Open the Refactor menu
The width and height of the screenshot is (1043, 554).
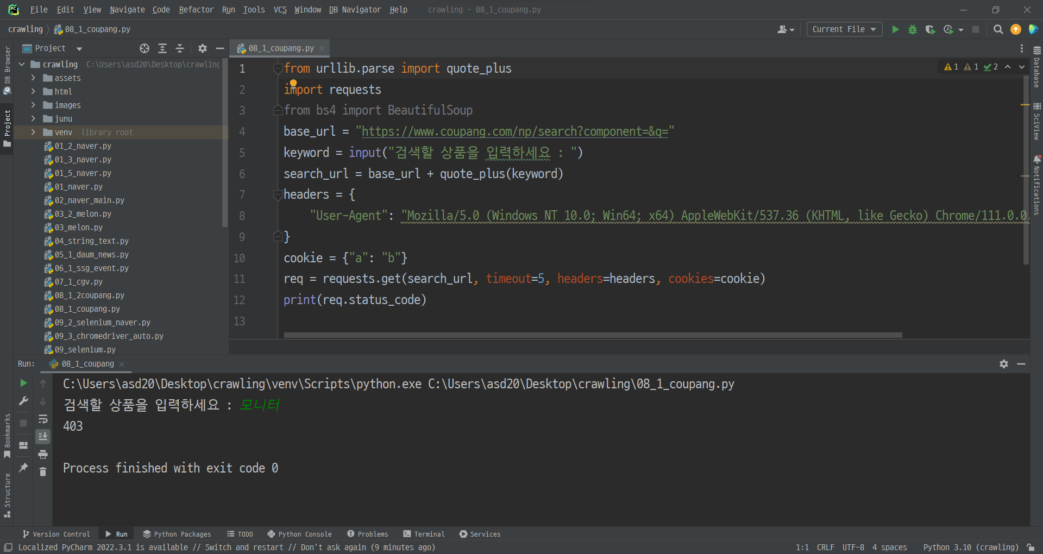tap(196, 10)
